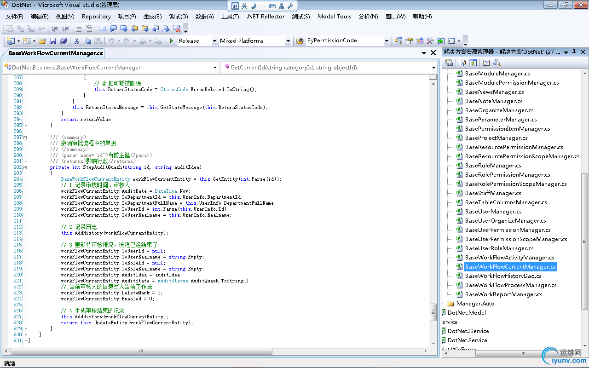
Task: Select the DotNet.IService project
Action: click(468, 331)
